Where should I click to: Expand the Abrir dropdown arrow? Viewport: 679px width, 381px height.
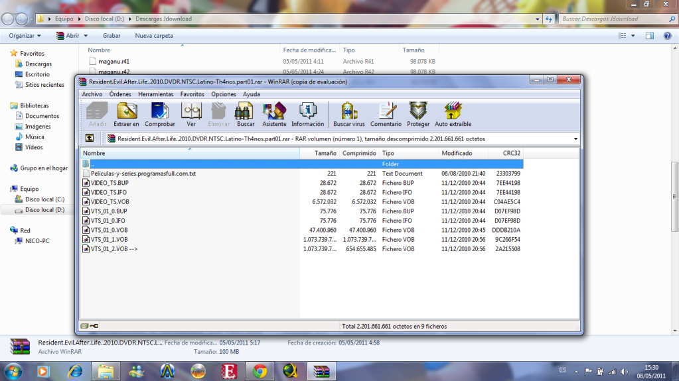(x=86, y=36)
